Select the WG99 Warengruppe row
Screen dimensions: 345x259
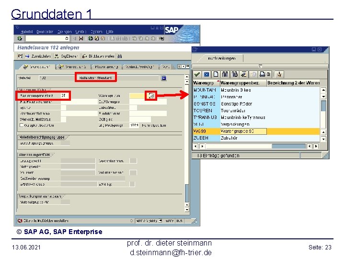coord(256,131)
